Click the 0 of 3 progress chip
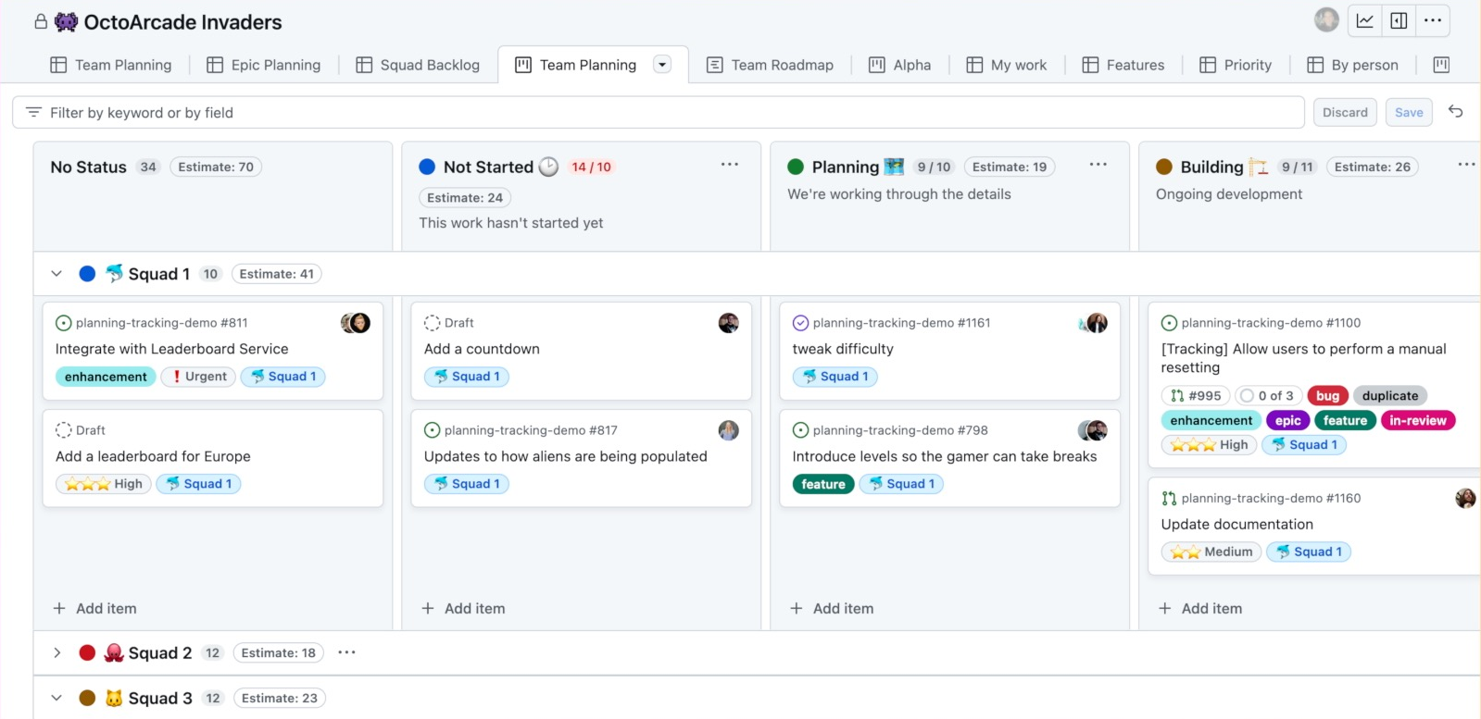 tap(1268, 395)
